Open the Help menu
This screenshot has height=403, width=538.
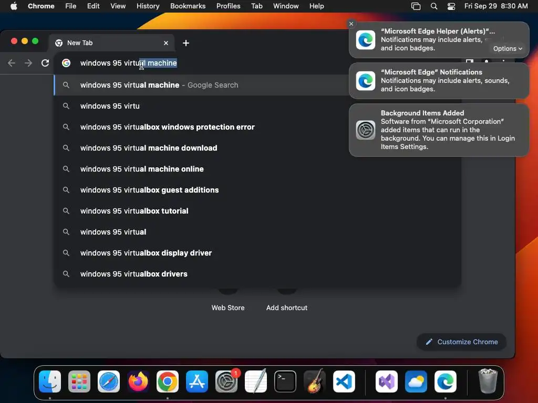click(316, 6)
